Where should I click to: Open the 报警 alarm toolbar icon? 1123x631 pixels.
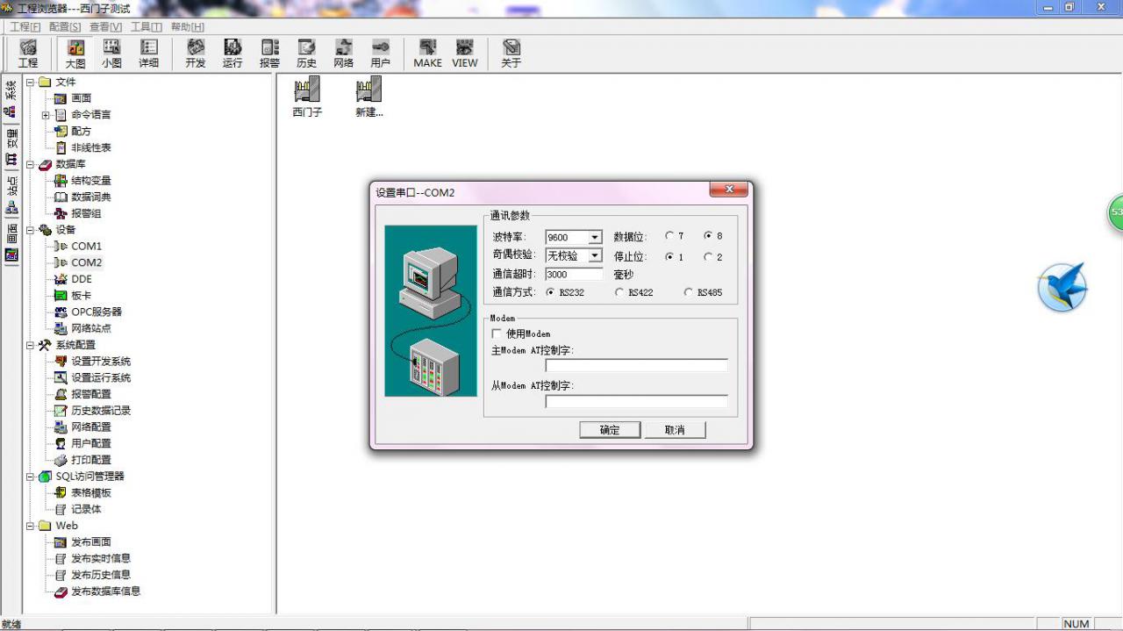click(269, 54)
